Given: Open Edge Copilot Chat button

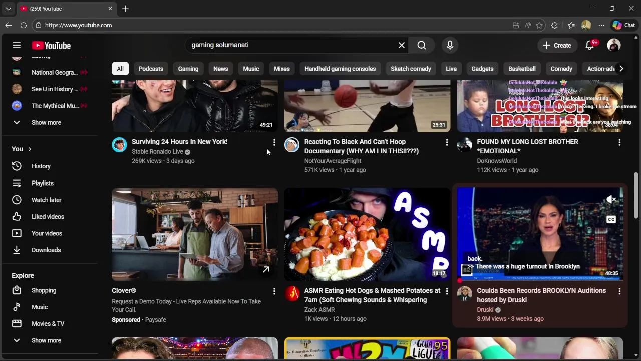Looking at the screenshot, I should (624, 25).
